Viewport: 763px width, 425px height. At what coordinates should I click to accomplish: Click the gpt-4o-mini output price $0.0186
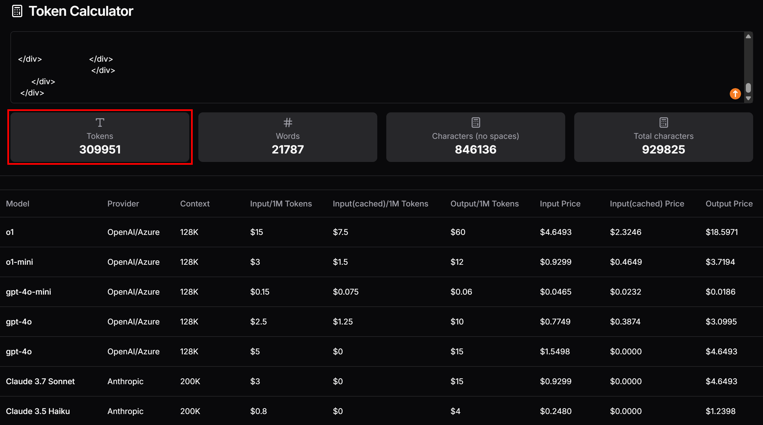pos(720,292)
